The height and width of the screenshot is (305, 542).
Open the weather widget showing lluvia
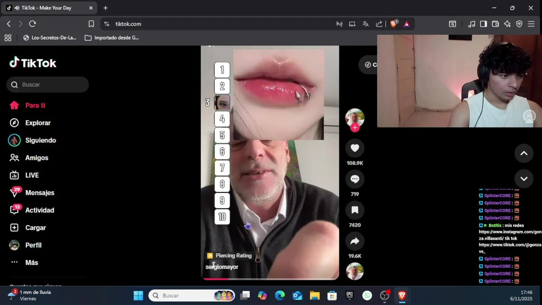pos(30,295)
